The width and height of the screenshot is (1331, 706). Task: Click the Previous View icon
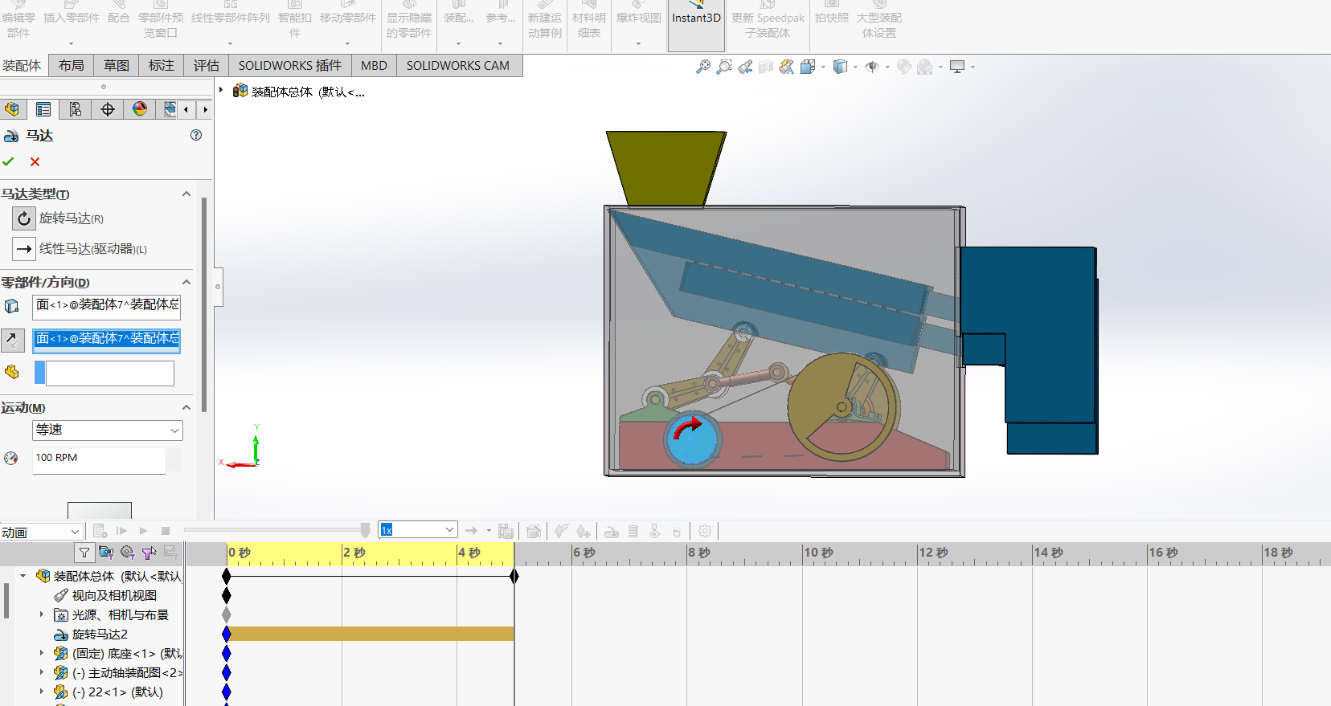(x=746, y=67)
